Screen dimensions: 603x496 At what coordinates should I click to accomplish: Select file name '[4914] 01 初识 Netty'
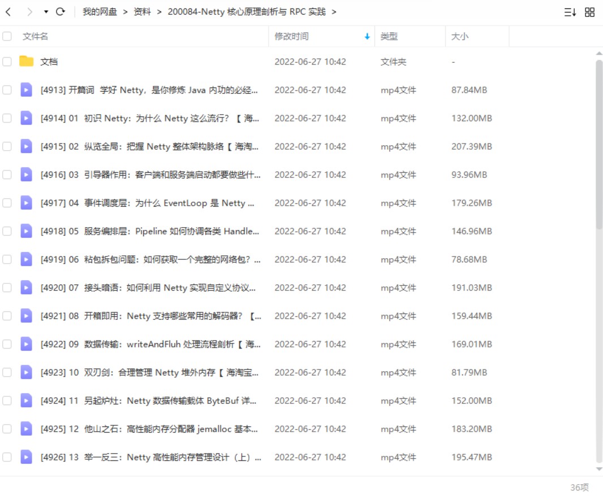click(149, 118)
